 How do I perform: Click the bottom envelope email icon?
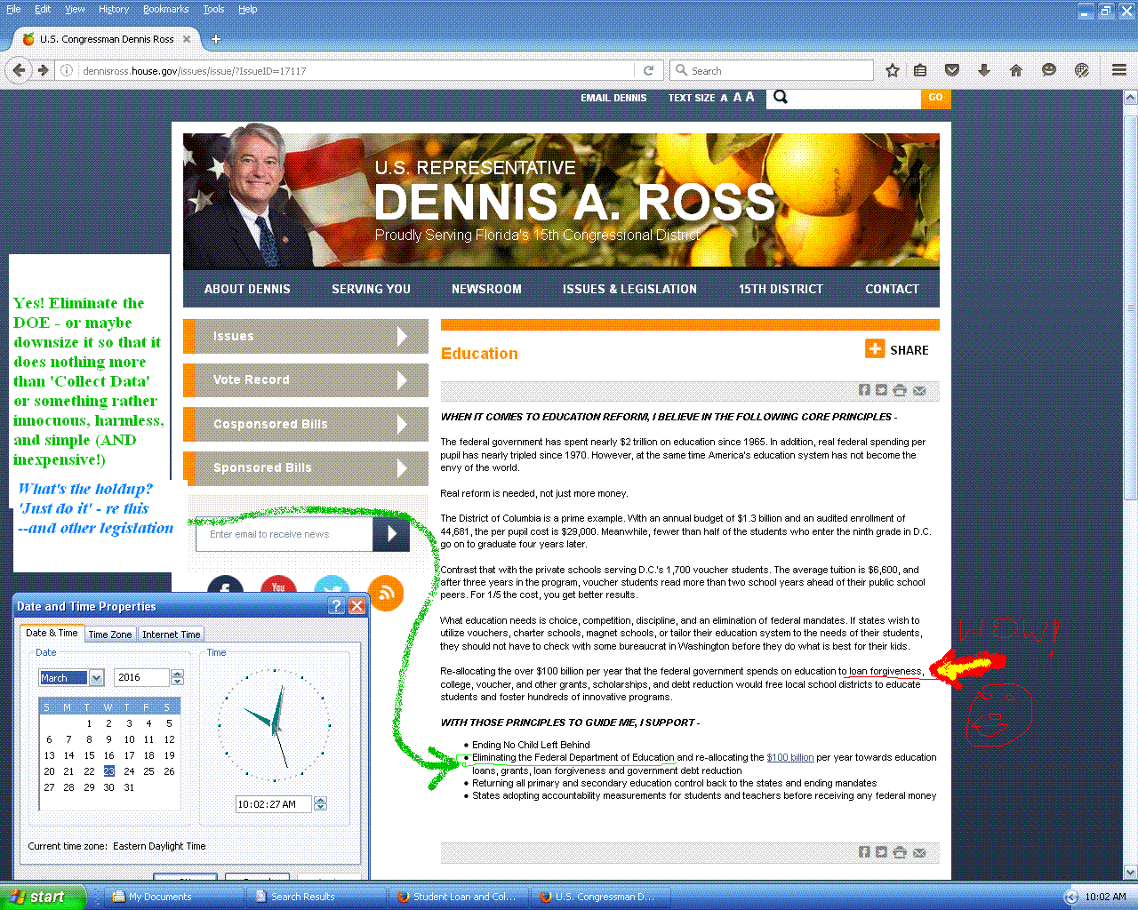point(919,852)
